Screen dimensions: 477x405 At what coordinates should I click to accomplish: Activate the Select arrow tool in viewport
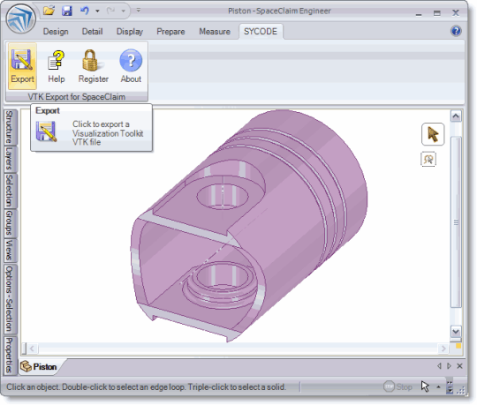[433, 134]
